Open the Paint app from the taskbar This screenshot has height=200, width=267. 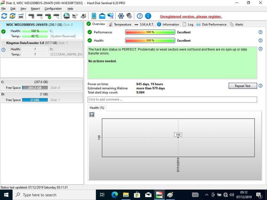170,195
